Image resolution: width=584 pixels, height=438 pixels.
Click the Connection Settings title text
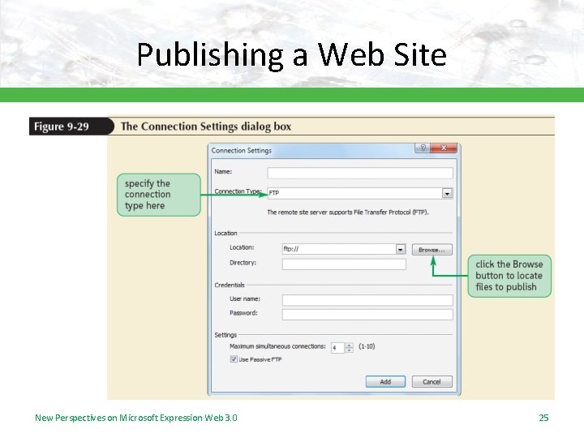[242, 151]
